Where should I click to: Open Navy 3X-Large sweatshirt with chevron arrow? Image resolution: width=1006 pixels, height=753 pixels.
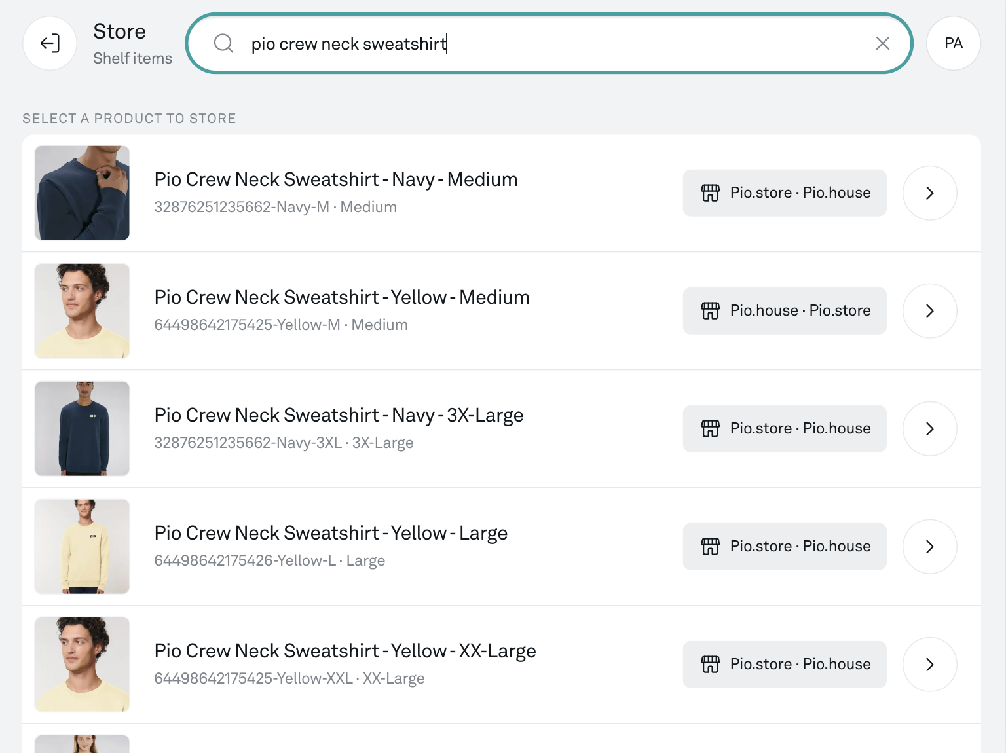[929, 429]
